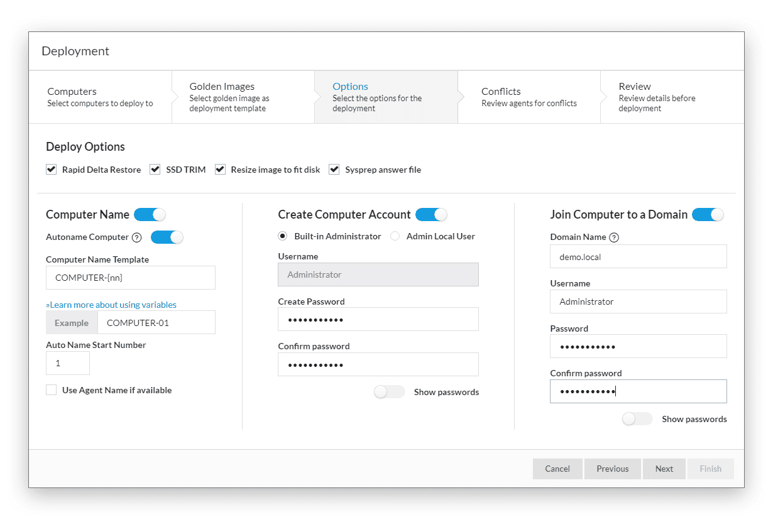Viewport: 773px width, 522px height.
Task: Go to the Golden Images step
Action: click(x=229, y=97)
